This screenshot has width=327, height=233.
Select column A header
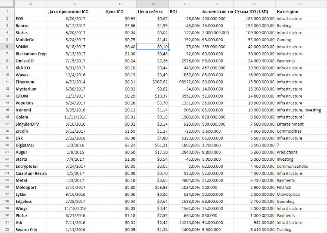click(x=31, y=4)
